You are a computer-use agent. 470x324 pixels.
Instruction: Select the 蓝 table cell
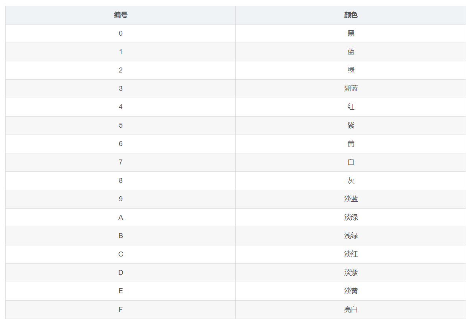[x=350, y=52]
